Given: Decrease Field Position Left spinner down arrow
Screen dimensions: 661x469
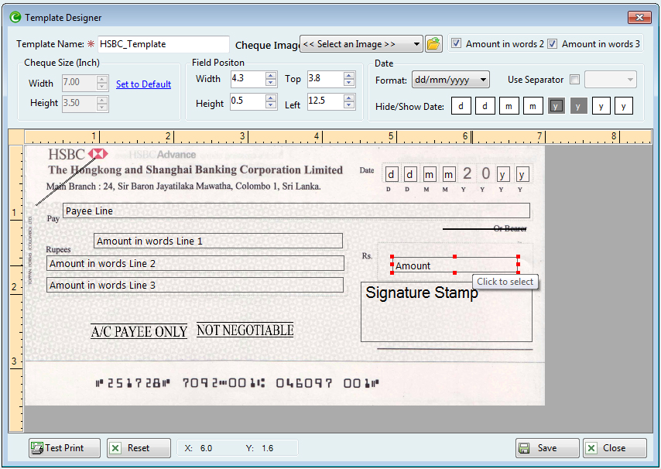Looking at the screenshot, I should click(x=348, y=105).
